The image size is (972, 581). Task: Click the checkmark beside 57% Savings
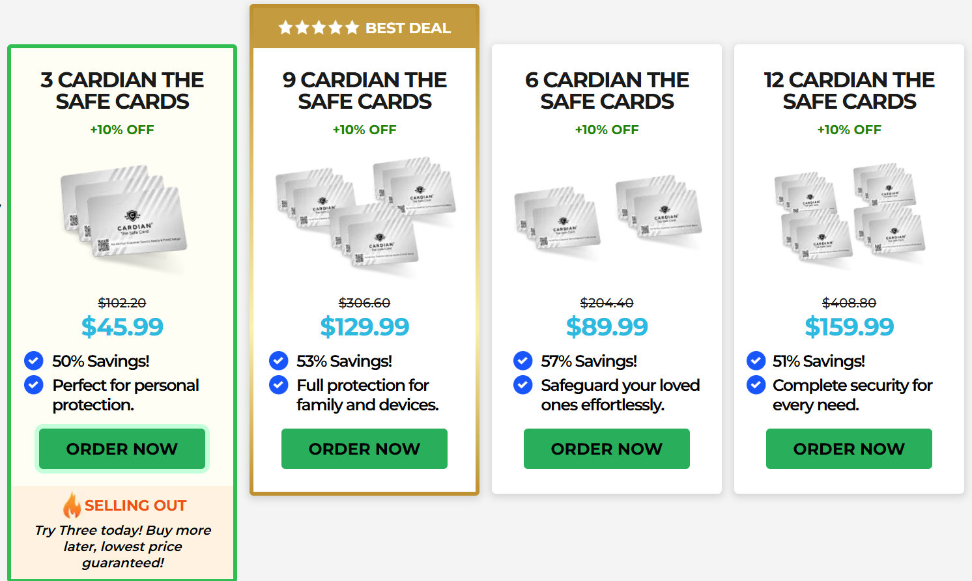522,360
